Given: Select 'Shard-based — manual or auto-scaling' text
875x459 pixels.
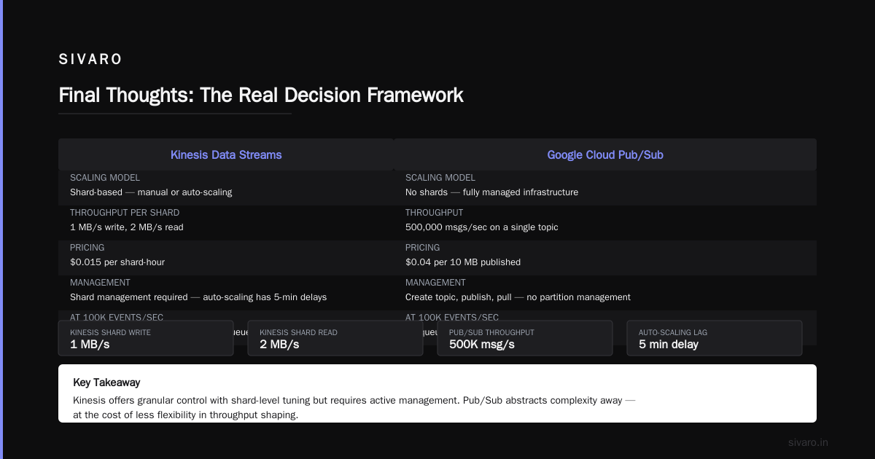Looking at the screenshot, I should coord(151,192).
